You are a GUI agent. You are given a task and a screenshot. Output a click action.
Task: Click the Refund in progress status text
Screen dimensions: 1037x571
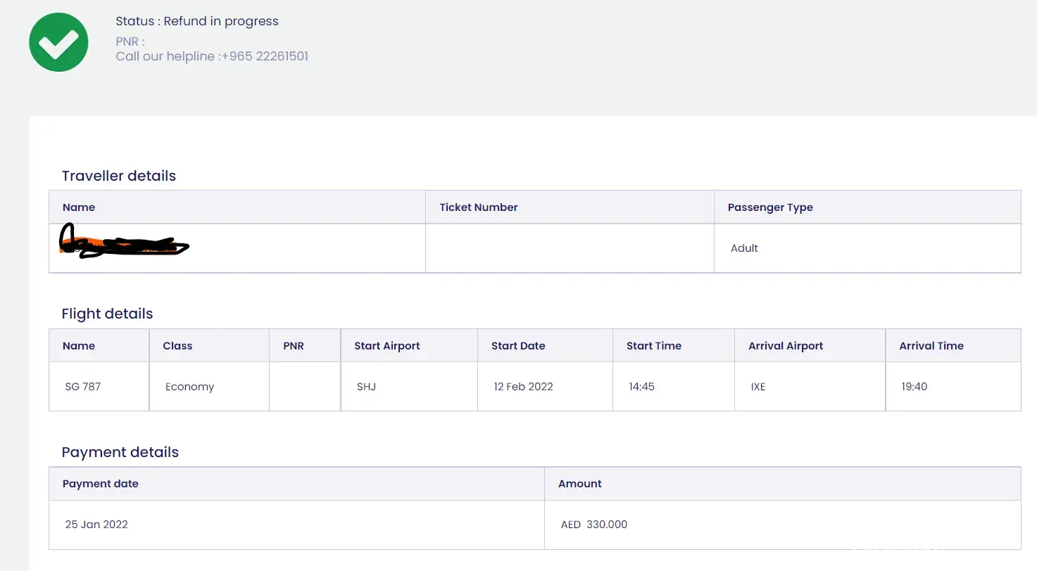click(221, 21)
